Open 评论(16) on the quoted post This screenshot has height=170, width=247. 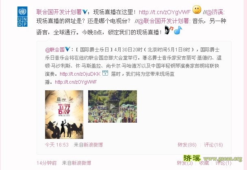pos(213,144)
